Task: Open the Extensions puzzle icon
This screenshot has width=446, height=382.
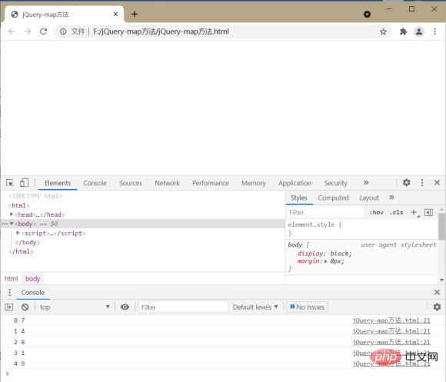Action: coord(403,32)
